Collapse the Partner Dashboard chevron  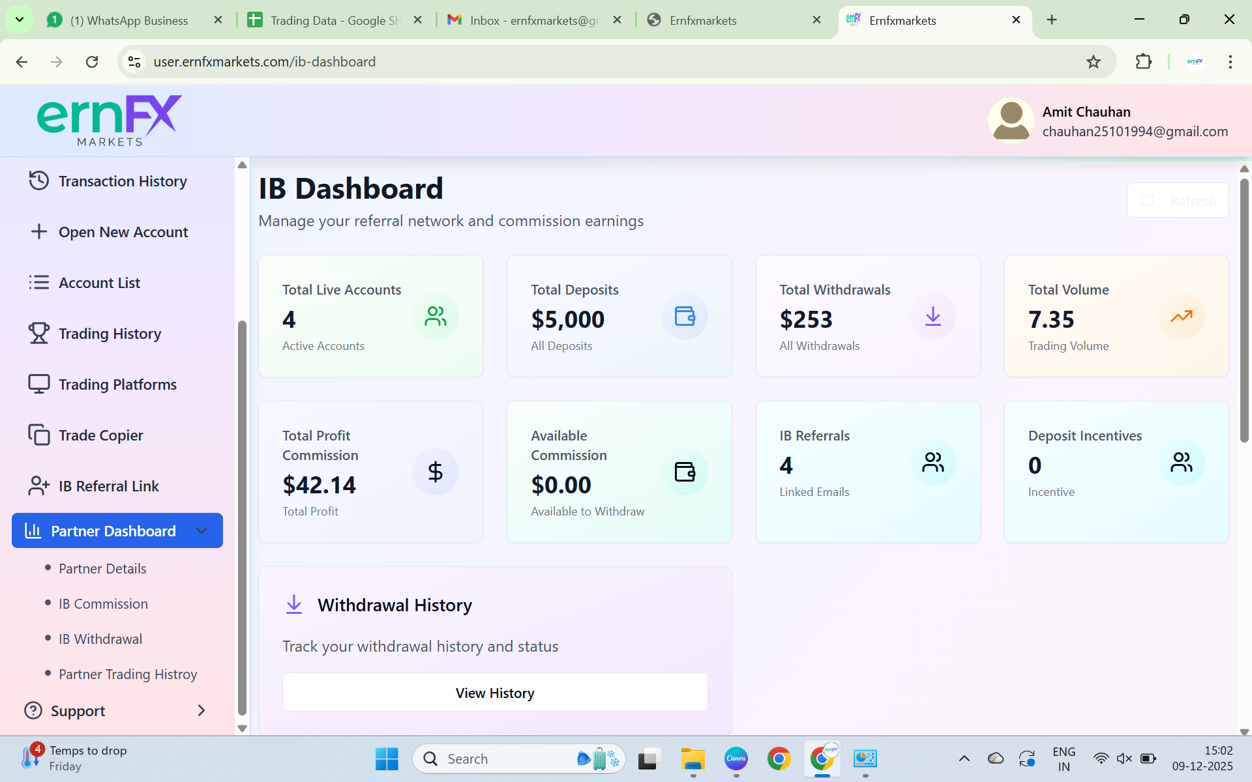[201, 530]
